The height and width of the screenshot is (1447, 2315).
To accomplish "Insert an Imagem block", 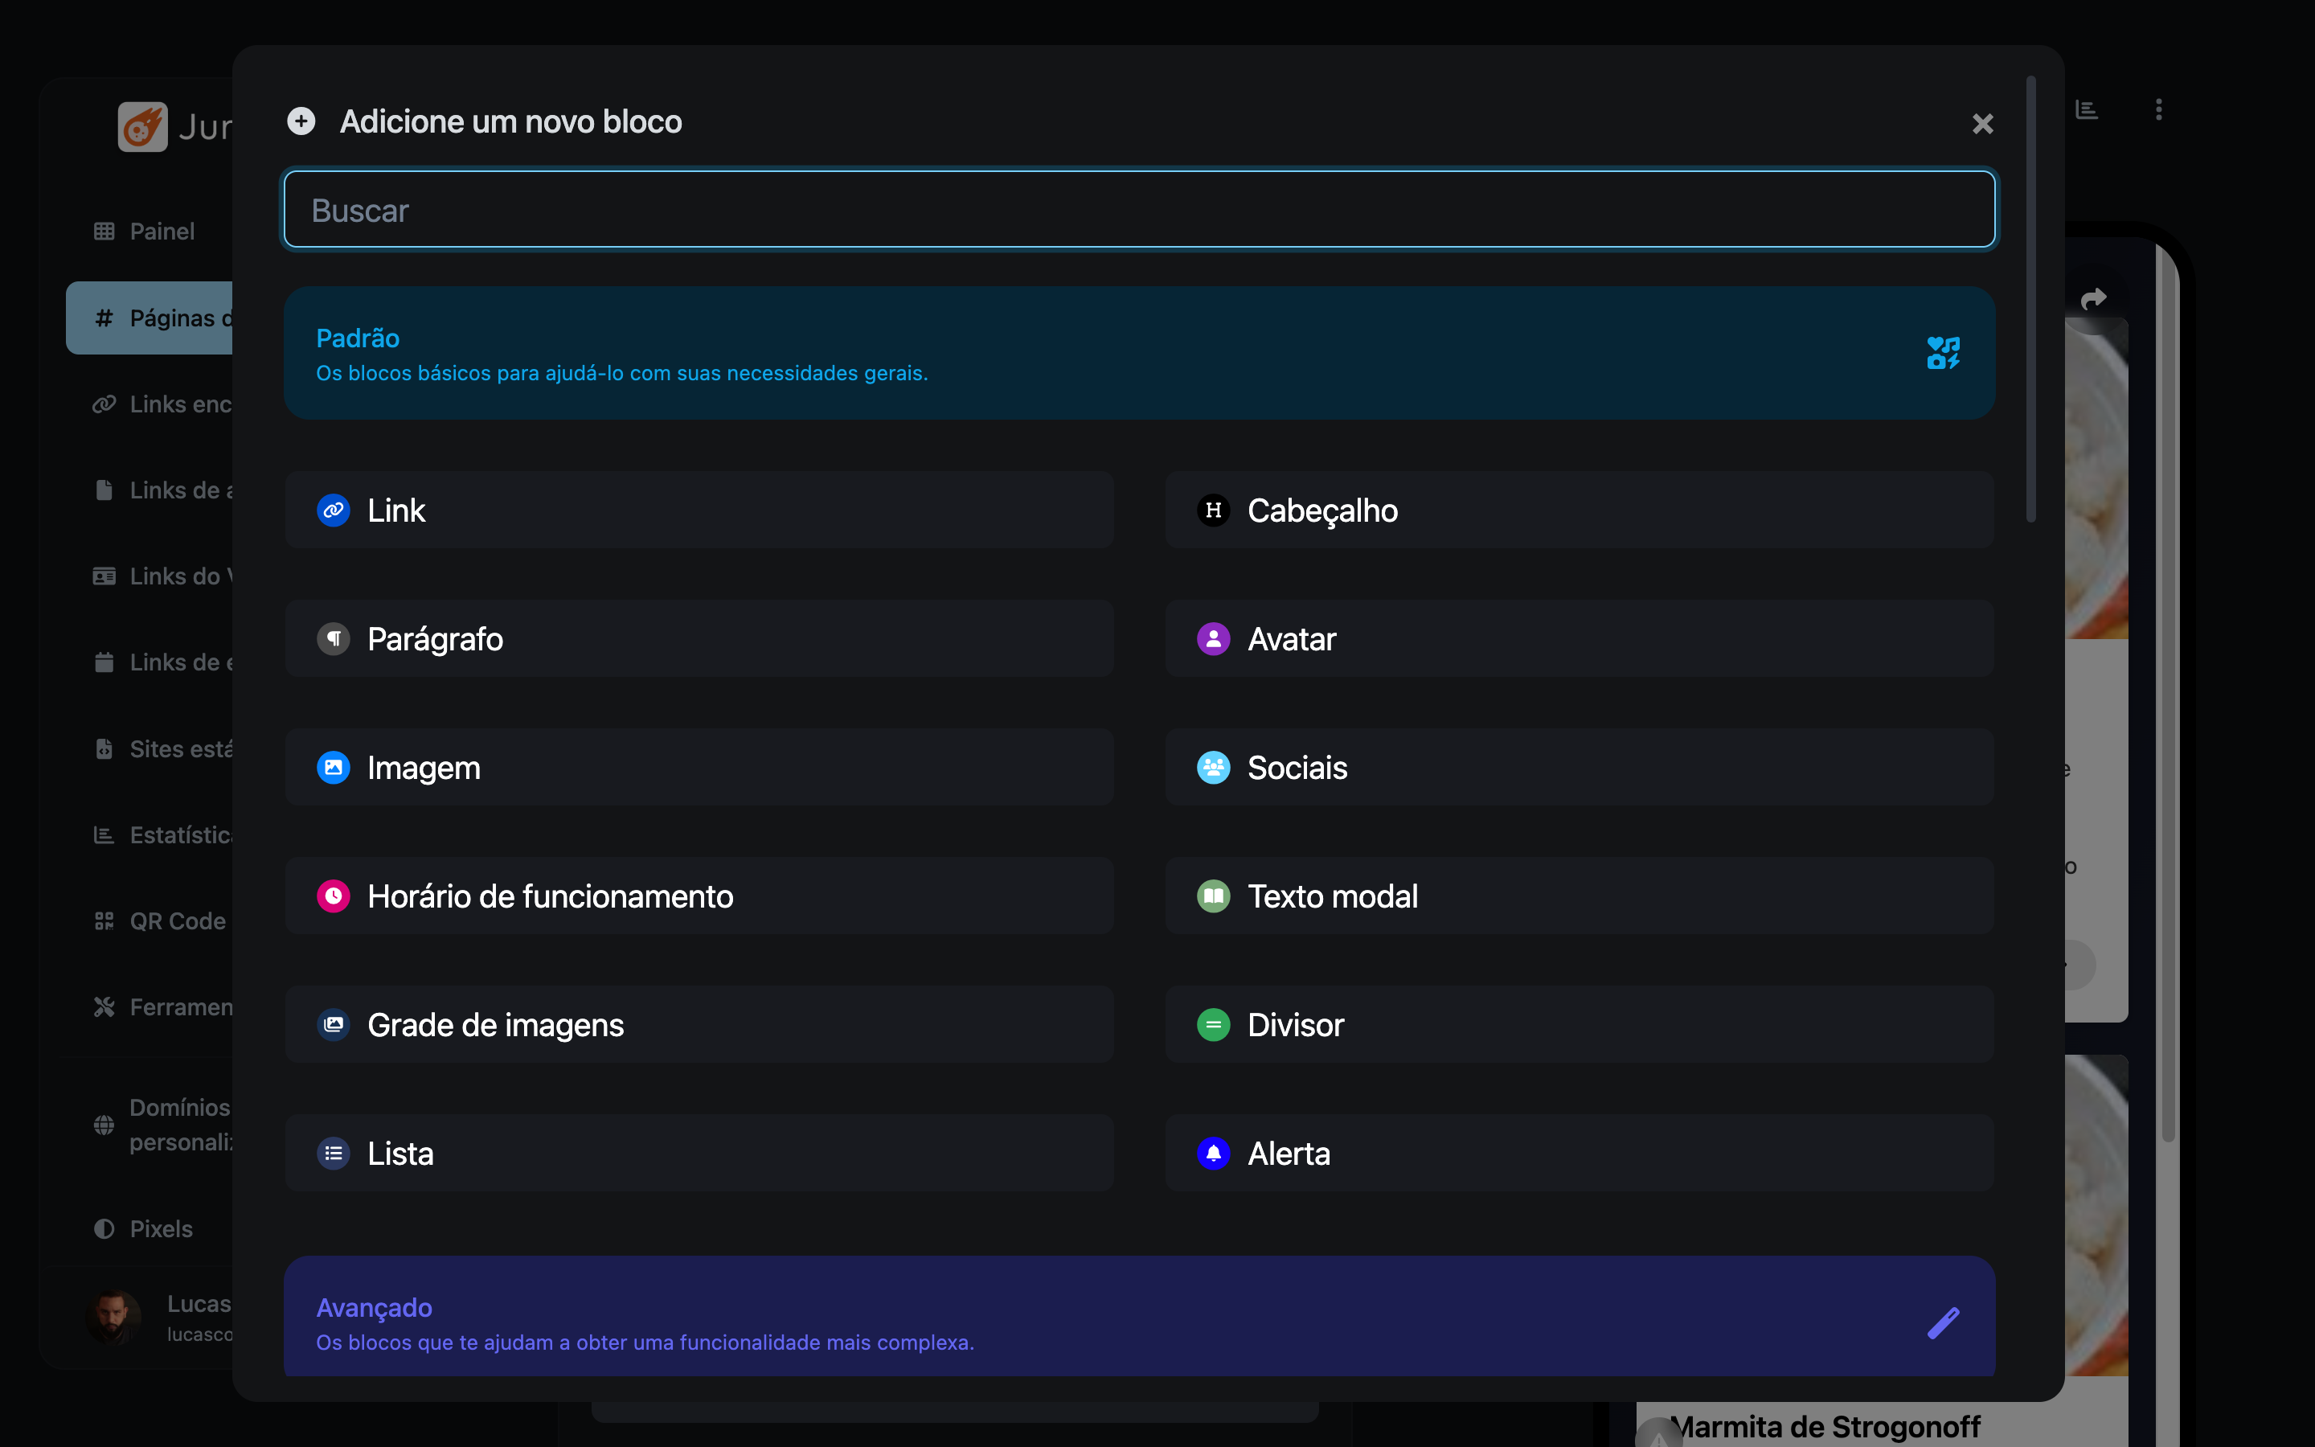I will [x=699, y=768].
